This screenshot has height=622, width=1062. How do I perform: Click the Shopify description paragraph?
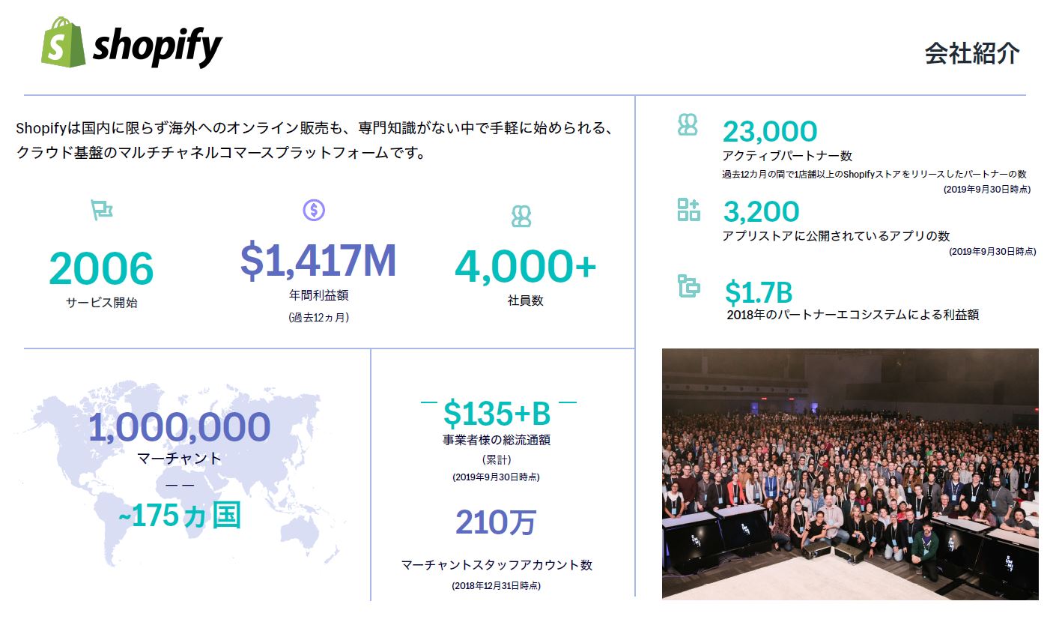[315, 141]
